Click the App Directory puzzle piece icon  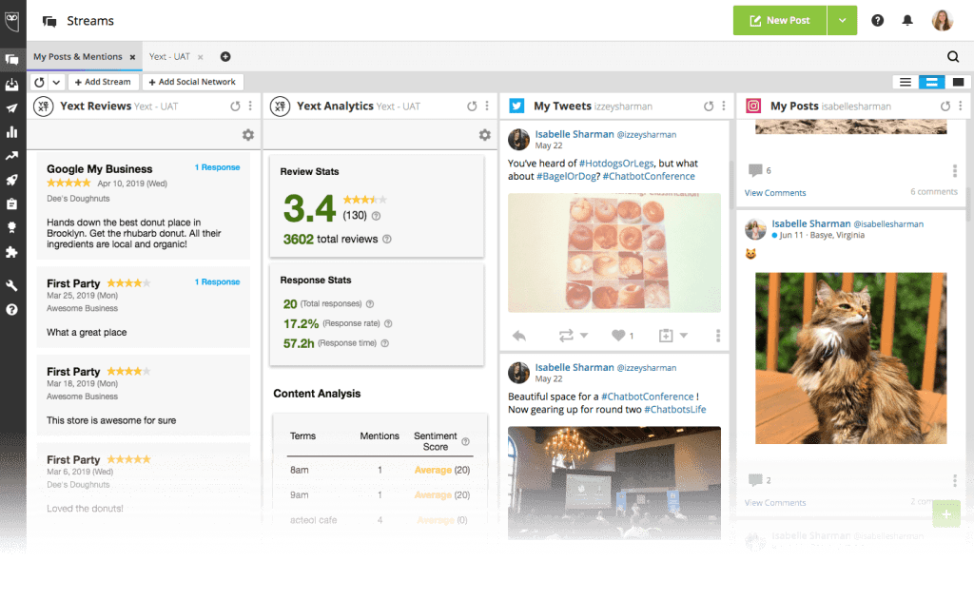pyautogui.click(x=12, y=253)
